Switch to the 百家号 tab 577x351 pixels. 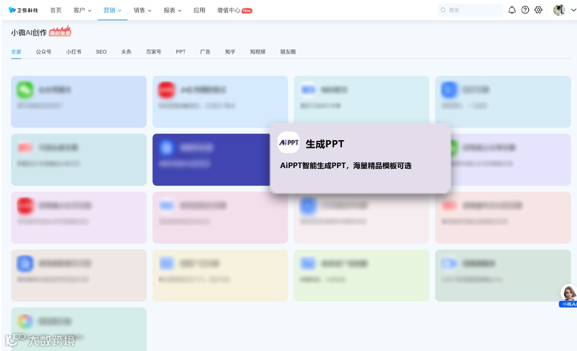153,52
